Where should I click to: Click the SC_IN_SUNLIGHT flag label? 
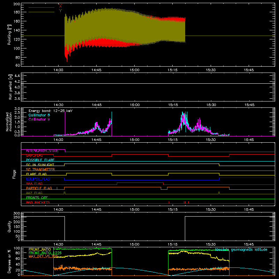tap(40, 165)
